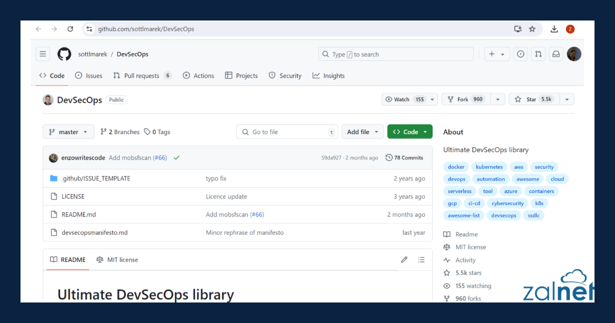Click the 'awesome-list' topic tag
The width and height of the screenshot is (615, 323).
[464, 215]
